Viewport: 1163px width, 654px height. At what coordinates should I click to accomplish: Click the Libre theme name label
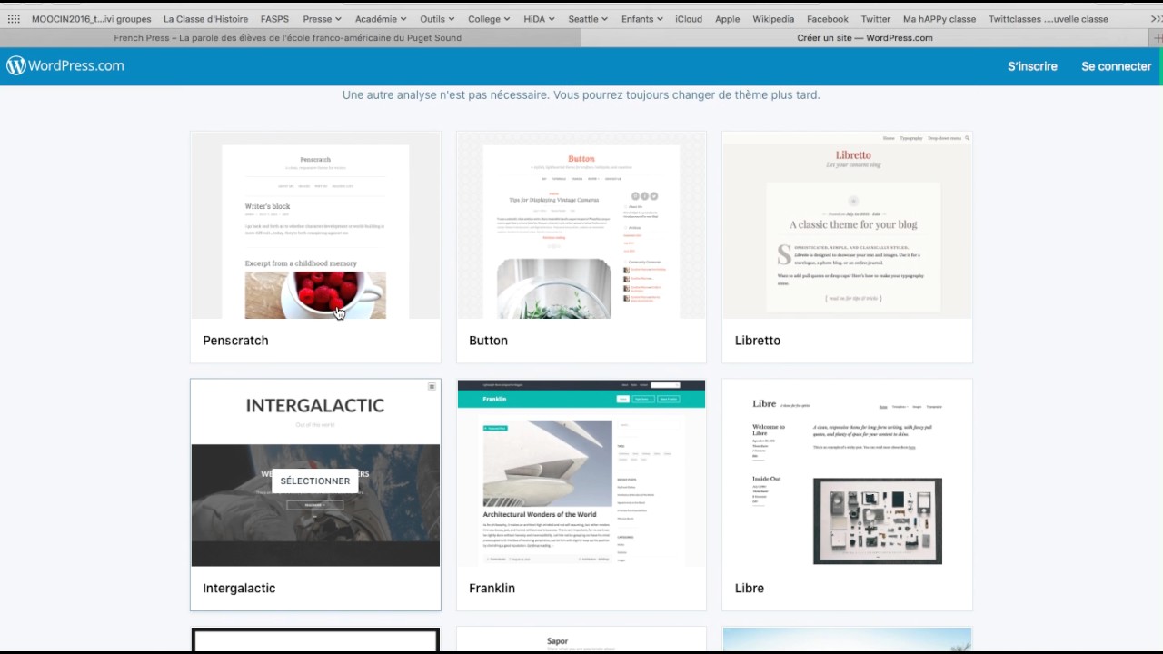pos(750,589)
